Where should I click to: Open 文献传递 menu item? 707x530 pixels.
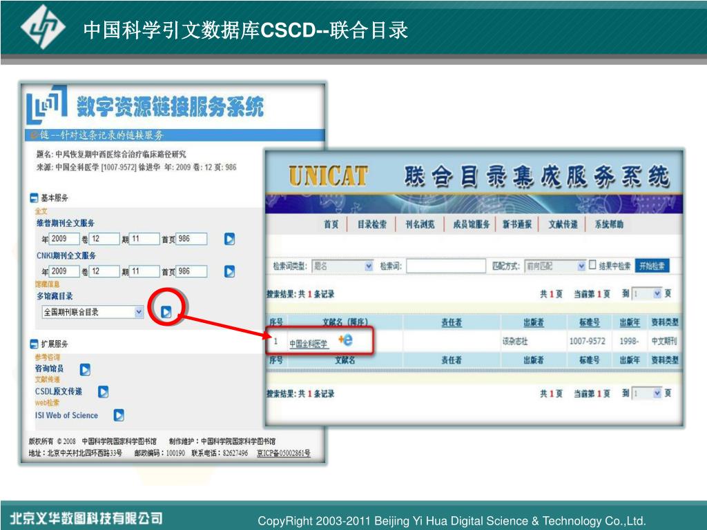pos(563,224)
